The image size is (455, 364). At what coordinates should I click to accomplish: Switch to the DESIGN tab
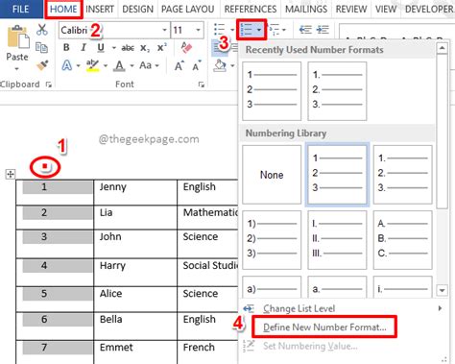(x=138, y=9)
